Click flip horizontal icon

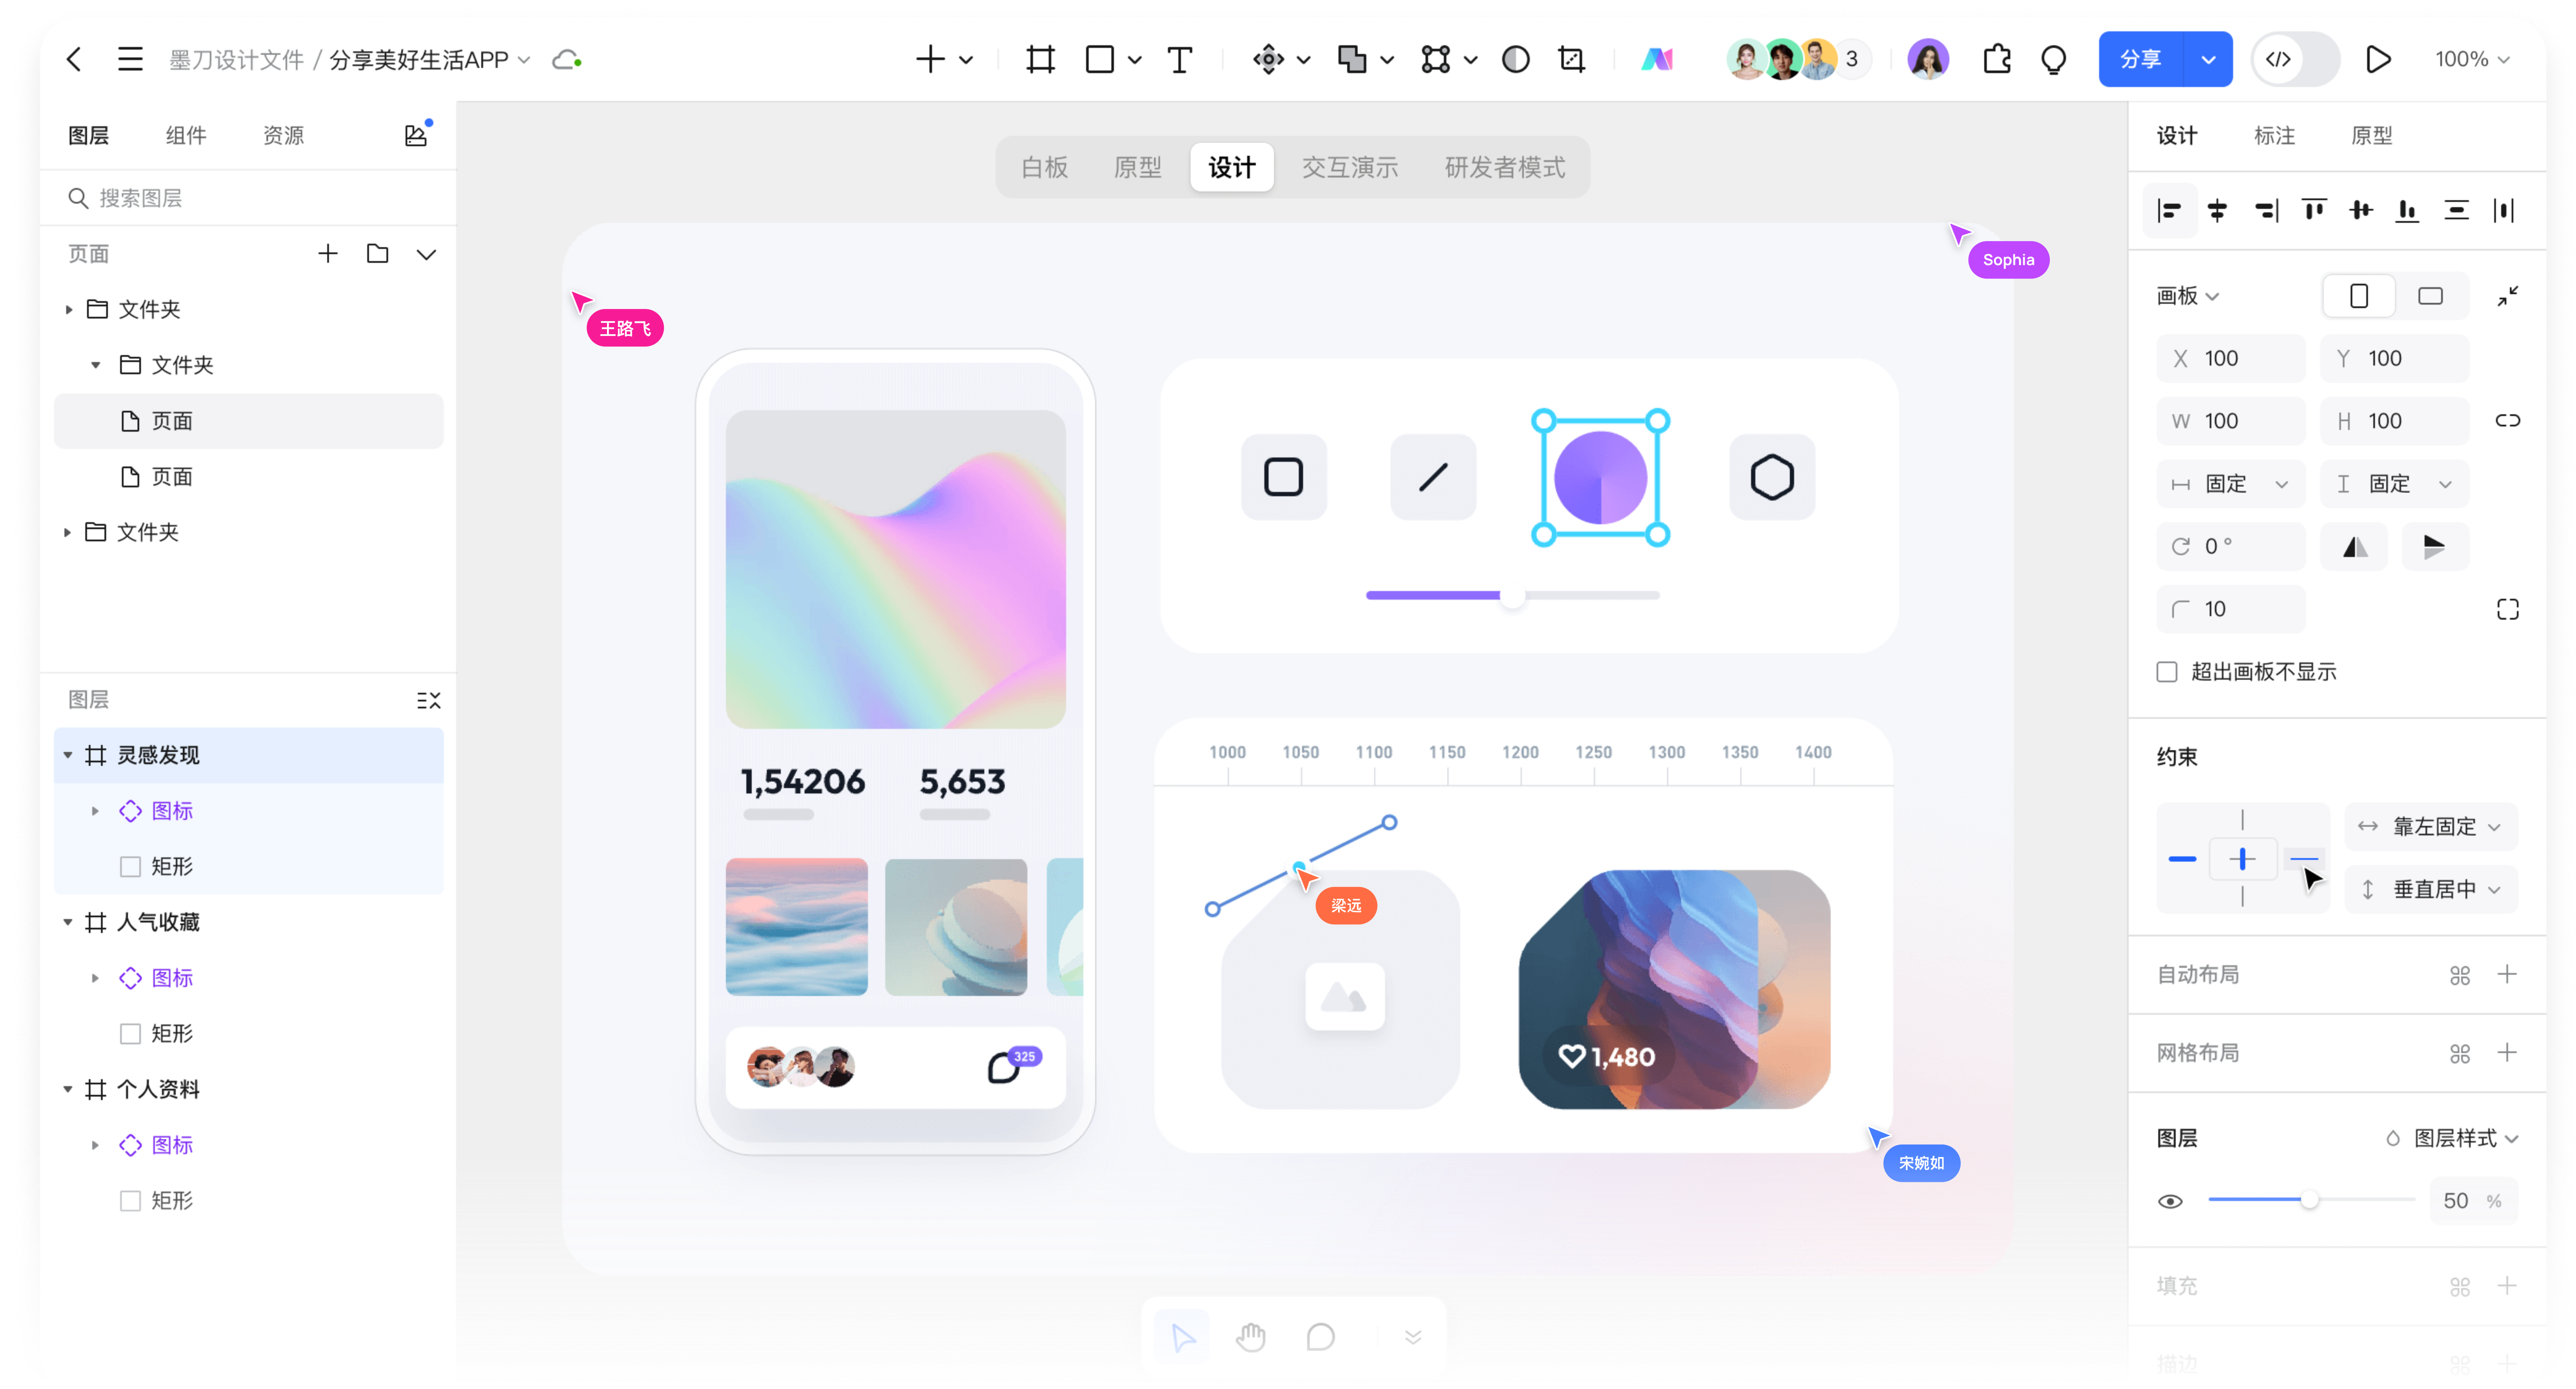tap(2355, 547)
